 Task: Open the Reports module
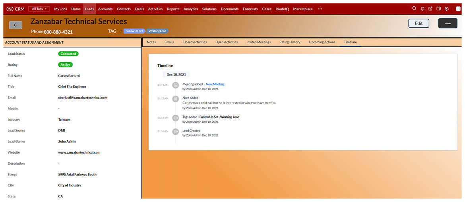(173, 9)
